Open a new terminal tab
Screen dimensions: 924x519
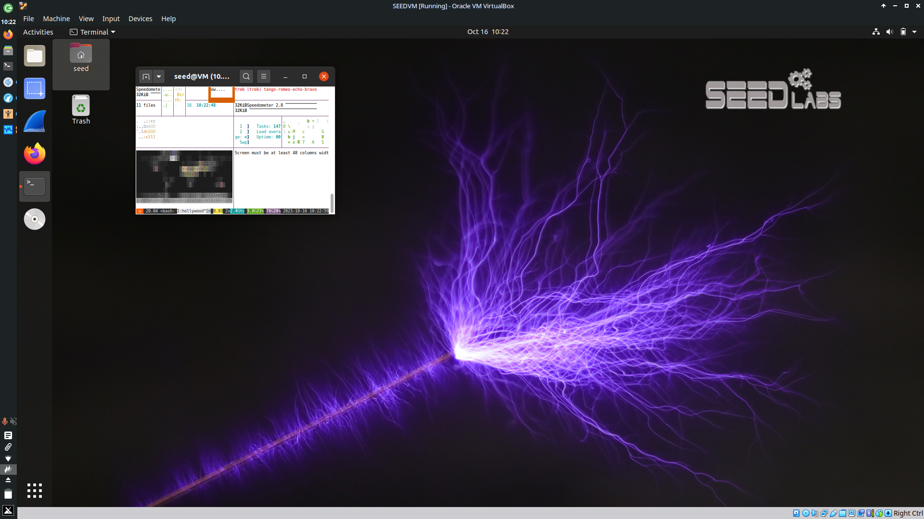click(x=146, y=76)
